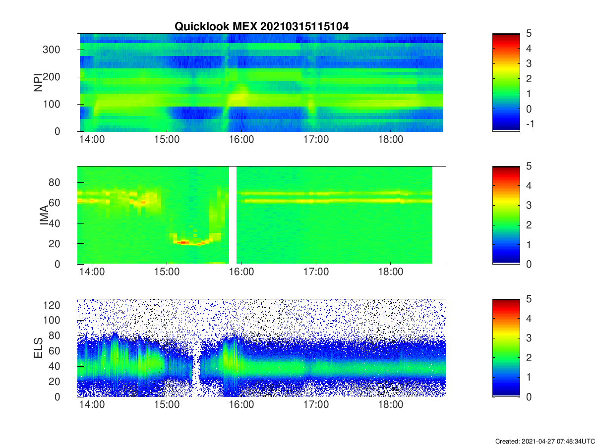Click the title "Quicklook MEX 20210315115104"

coord(261,27)
